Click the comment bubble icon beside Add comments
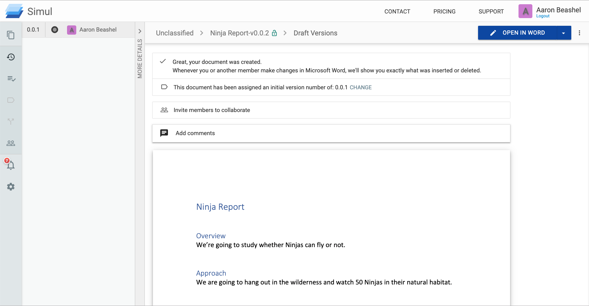The height and width of the screenshot is (306, 589). (x=164, y=133)
